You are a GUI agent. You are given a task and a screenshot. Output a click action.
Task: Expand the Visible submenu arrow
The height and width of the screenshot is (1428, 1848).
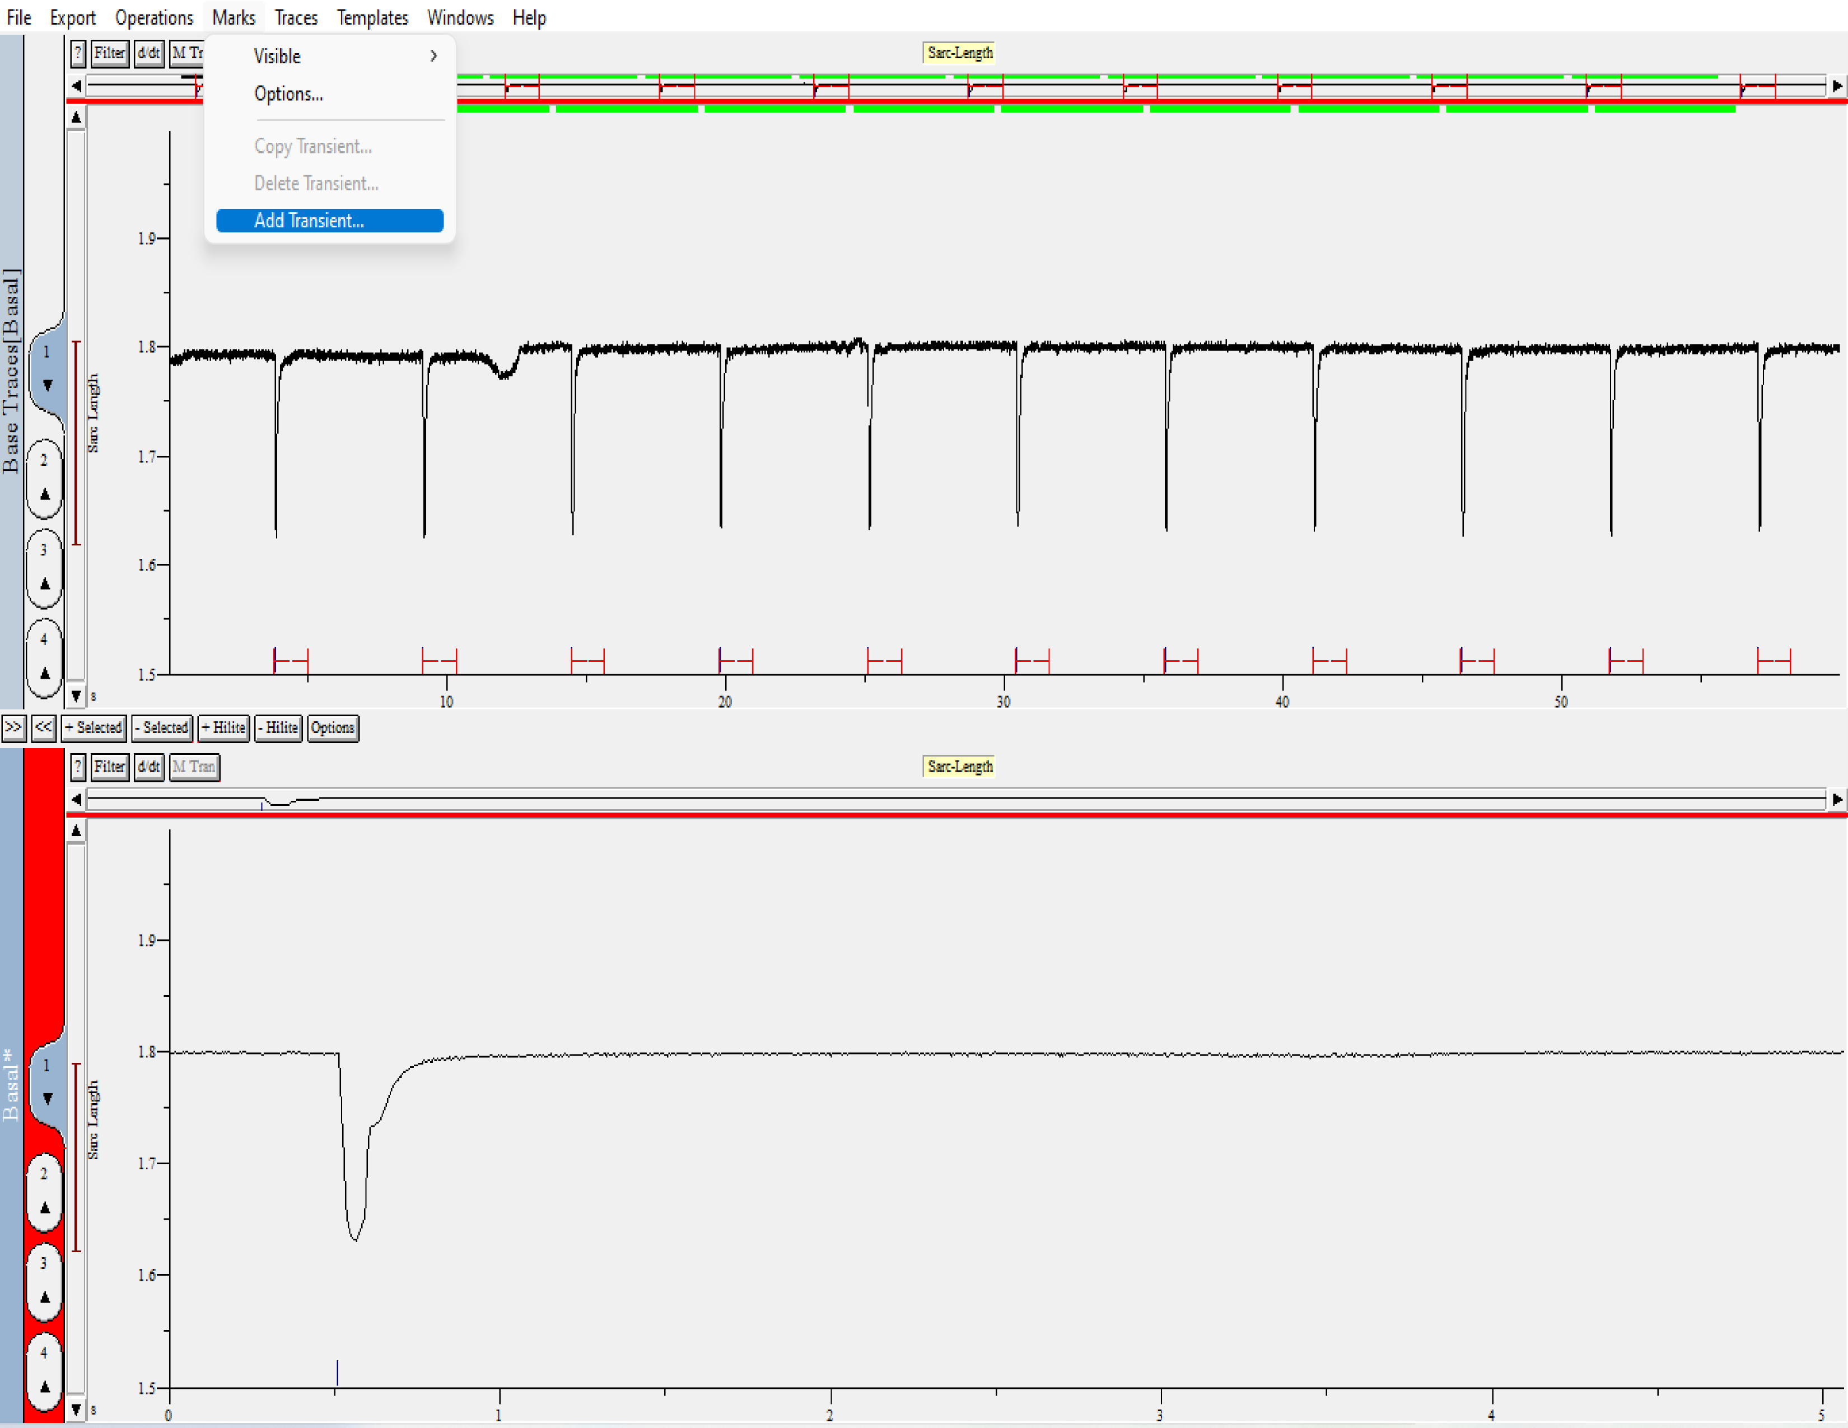[x=433, y=56]
